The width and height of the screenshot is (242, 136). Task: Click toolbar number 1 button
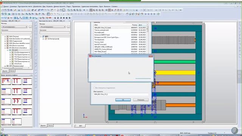(55, 18)
